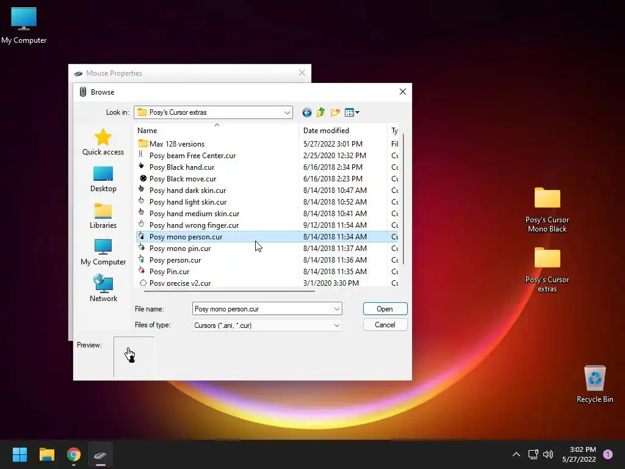
Task: Select the Recycle Bin desktop icon
Action: click(594, 384)
